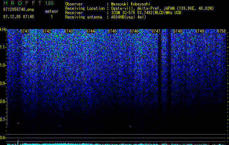Viewport: 229px width, 145px height.
Task: Click the Receiving Location text line
Action: click(139, 8)
